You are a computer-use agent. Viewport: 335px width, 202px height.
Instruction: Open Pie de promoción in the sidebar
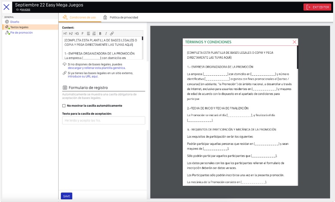(x=21, y=33)
